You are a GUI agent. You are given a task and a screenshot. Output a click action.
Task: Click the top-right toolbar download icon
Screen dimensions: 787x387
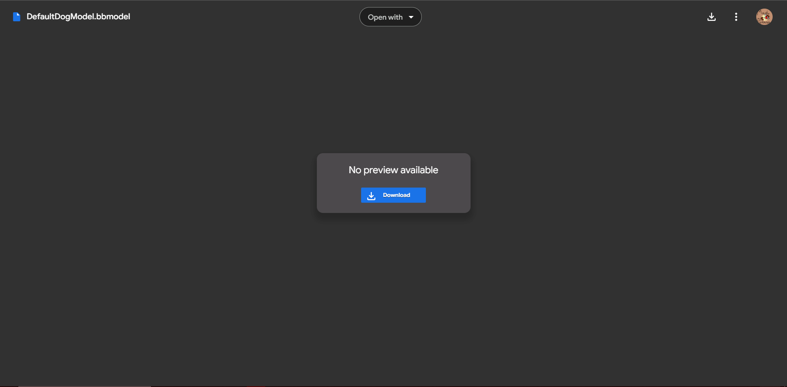712,17
